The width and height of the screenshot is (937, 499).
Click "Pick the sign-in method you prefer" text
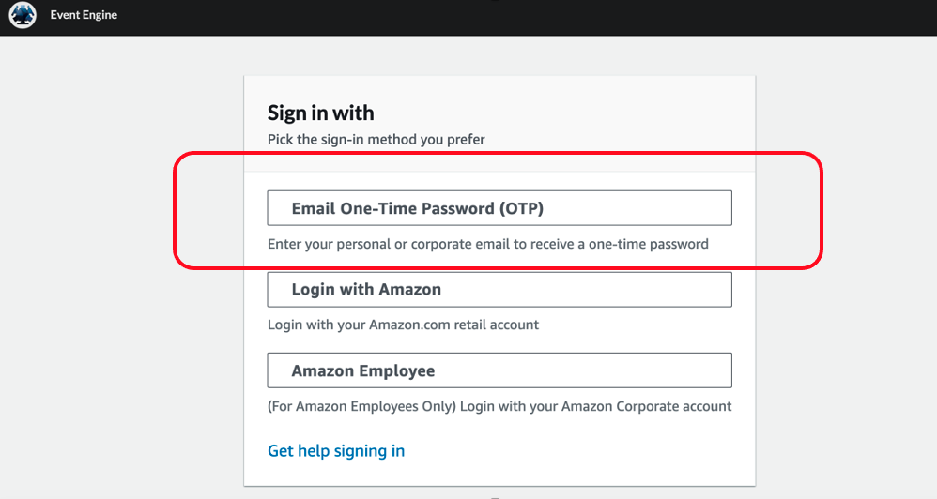pos(376,140)
